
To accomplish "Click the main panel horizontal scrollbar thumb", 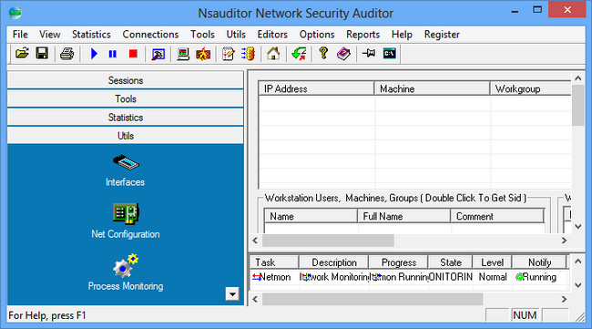I will 328,241.
